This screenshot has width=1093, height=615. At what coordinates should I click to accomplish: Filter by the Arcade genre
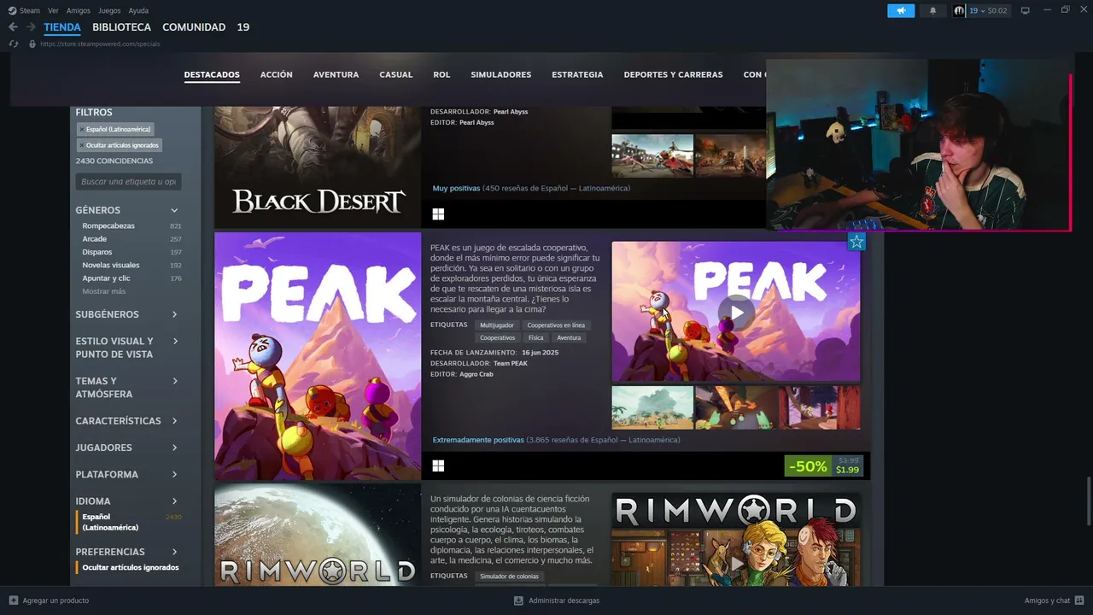pyautogui.click(x=94, y=239)
